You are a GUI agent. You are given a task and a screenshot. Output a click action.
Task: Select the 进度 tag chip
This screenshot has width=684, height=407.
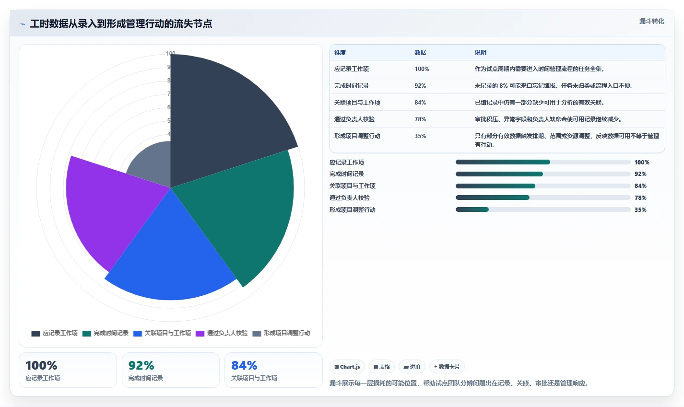(412, 367)
